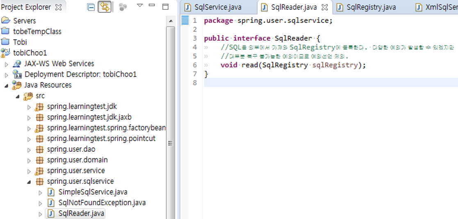458x219 pixels.
Task: Toggle Link with Editor button
Action: click(104, 7)
